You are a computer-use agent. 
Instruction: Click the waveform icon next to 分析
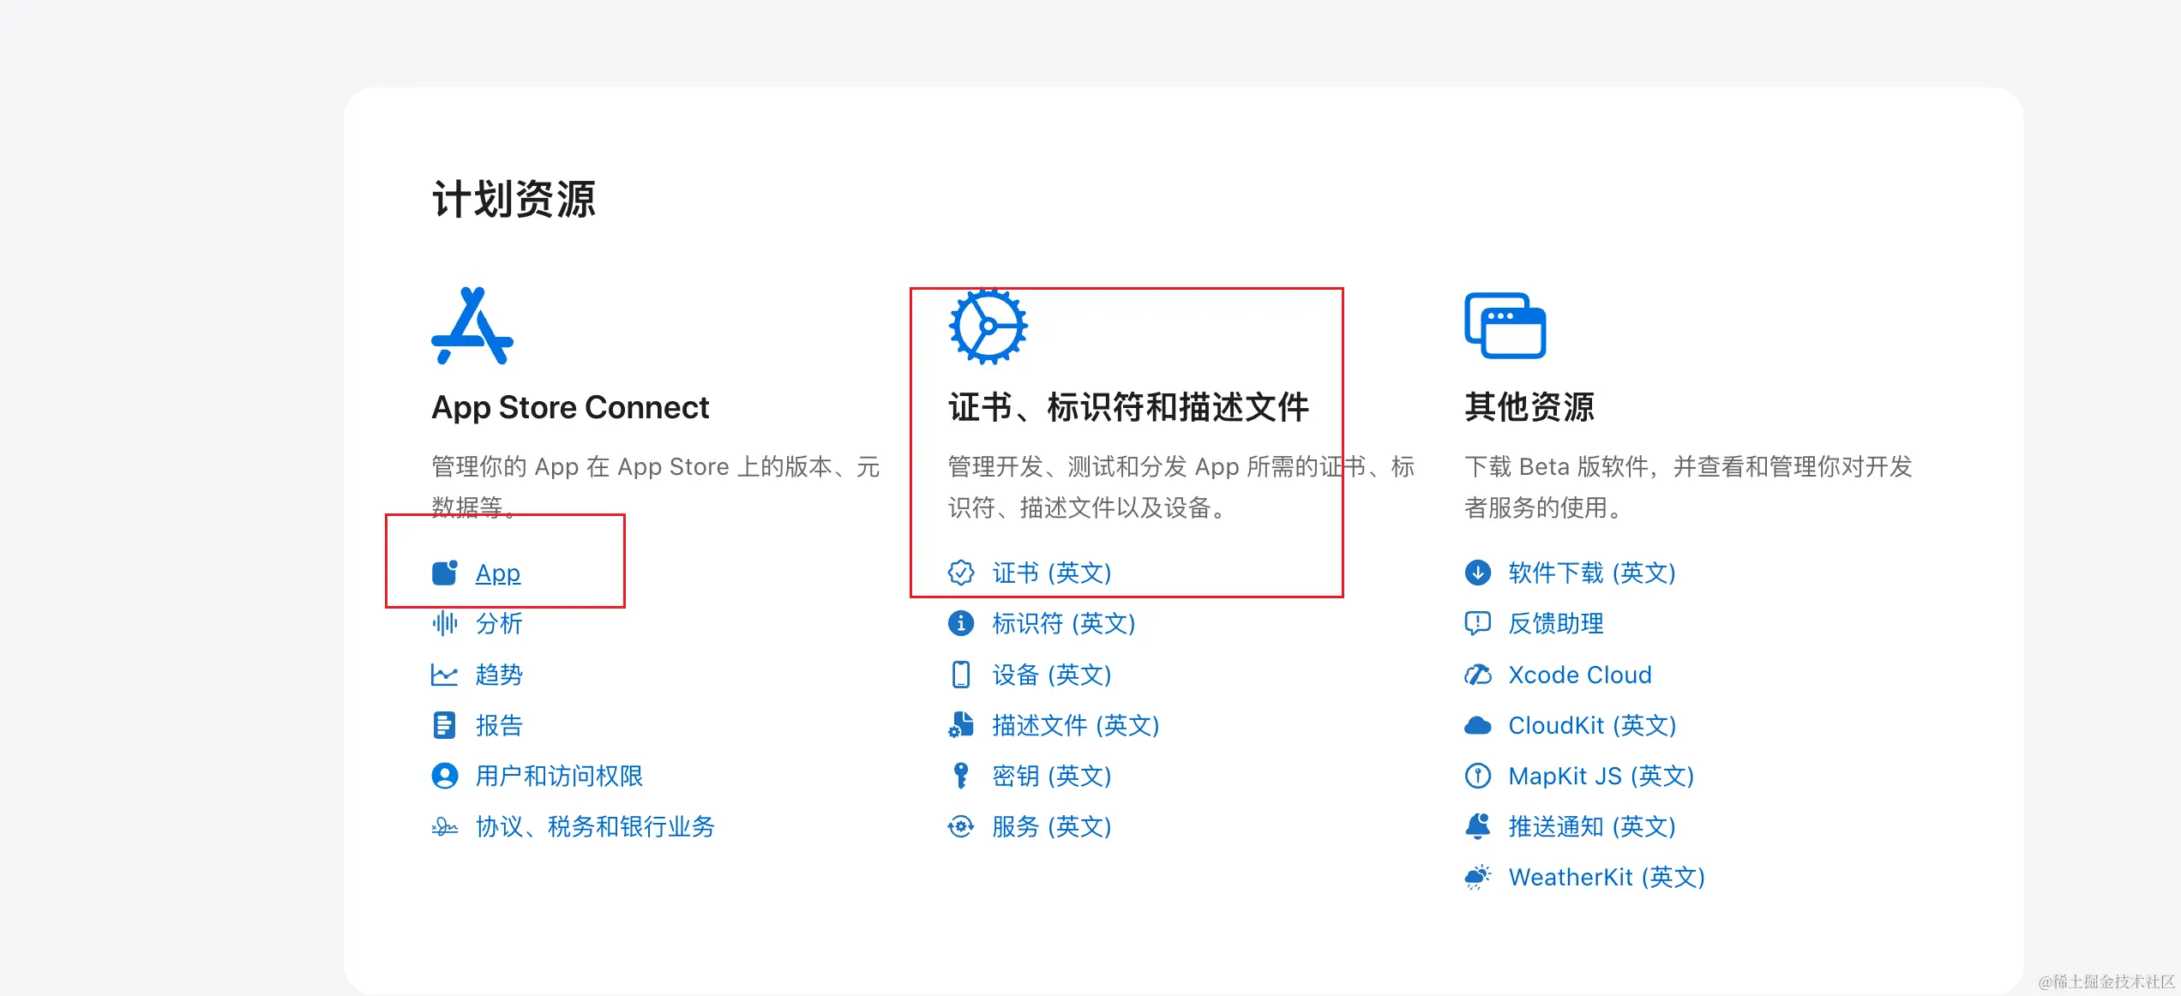(445, 623)
